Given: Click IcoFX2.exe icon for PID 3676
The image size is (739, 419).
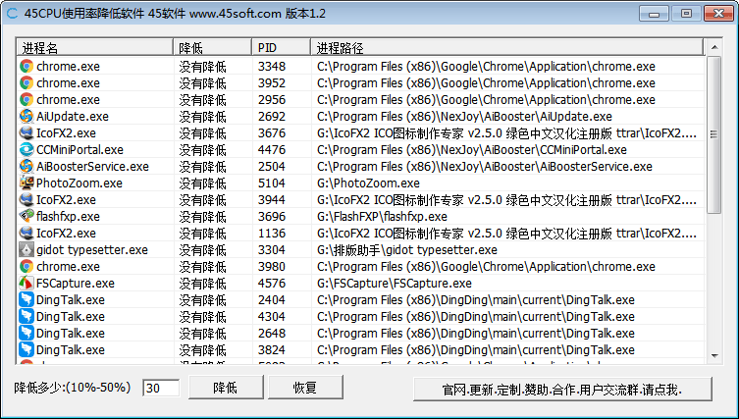Looking at the screenshot, I should (x=26, y=133).
